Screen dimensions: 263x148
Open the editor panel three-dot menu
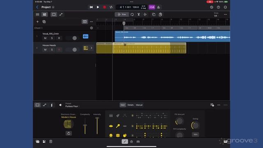219,105
